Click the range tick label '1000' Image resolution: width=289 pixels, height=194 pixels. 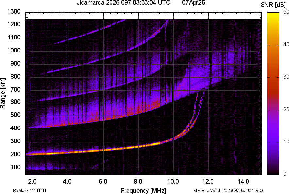click(14, 50)
